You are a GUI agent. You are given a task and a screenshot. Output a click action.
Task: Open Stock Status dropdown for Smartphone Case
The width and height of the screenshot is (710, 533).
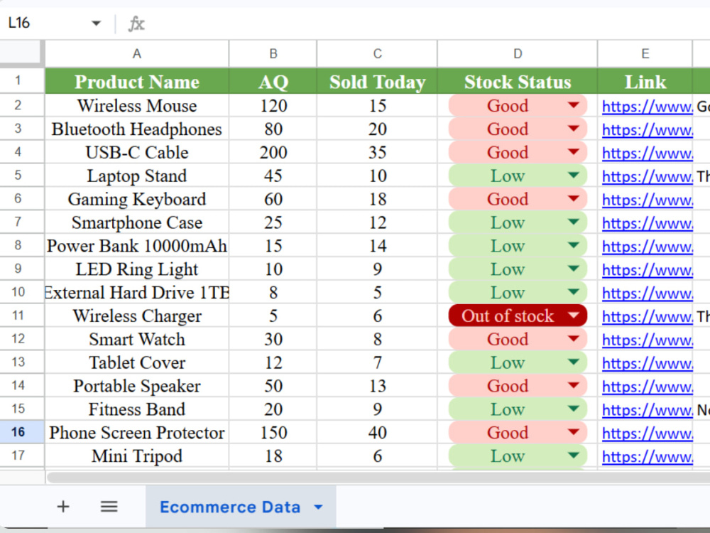click(573, 222)
